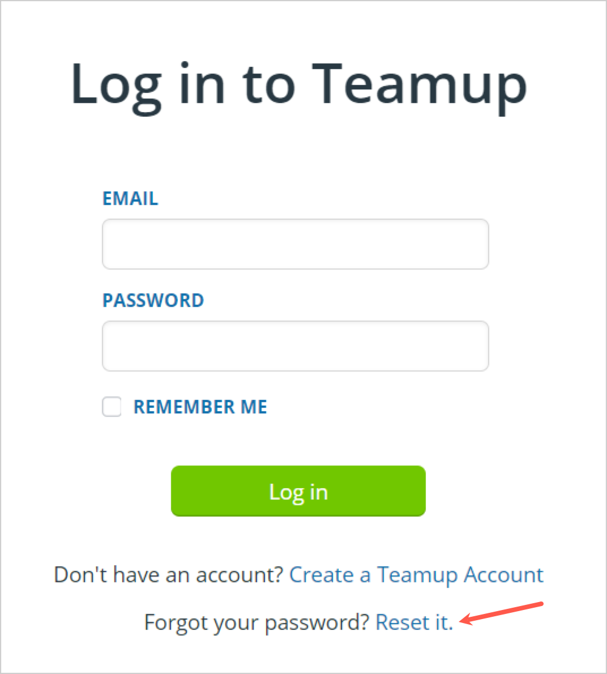607x674 pixels.
Task: Click the Log in button label text
Action: [298, 493]
